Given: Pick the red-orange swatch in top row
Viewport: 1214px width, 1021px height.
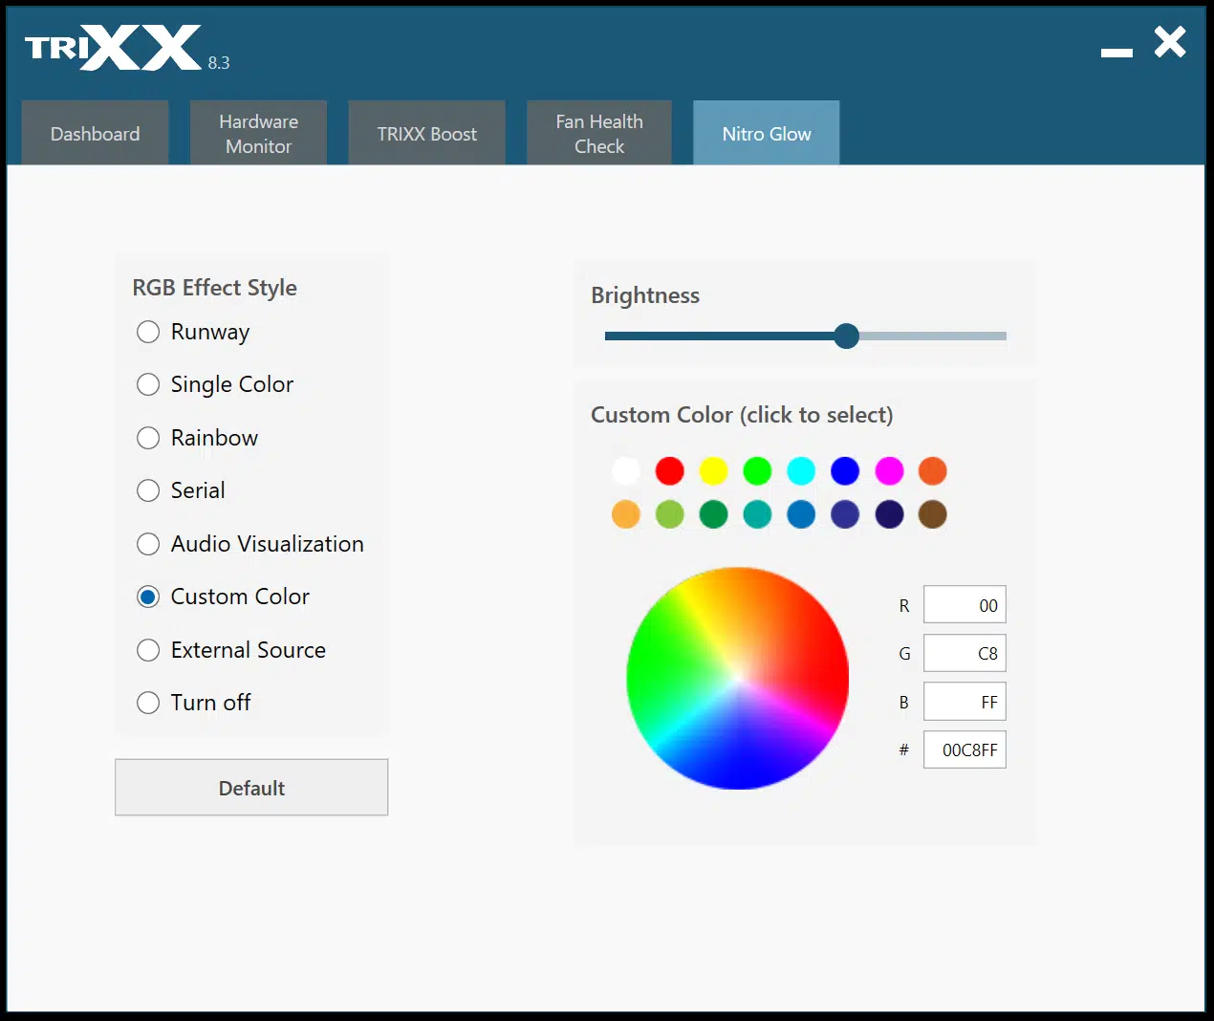Looking at the screenshot, I should click(932, 470).
